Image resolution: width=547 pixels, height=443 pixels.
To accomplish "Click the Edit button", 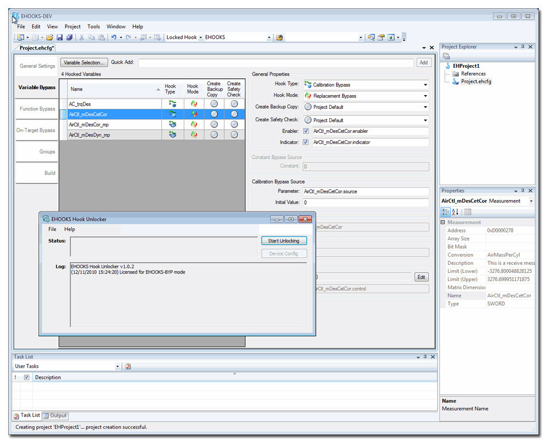I will [421, 277].
